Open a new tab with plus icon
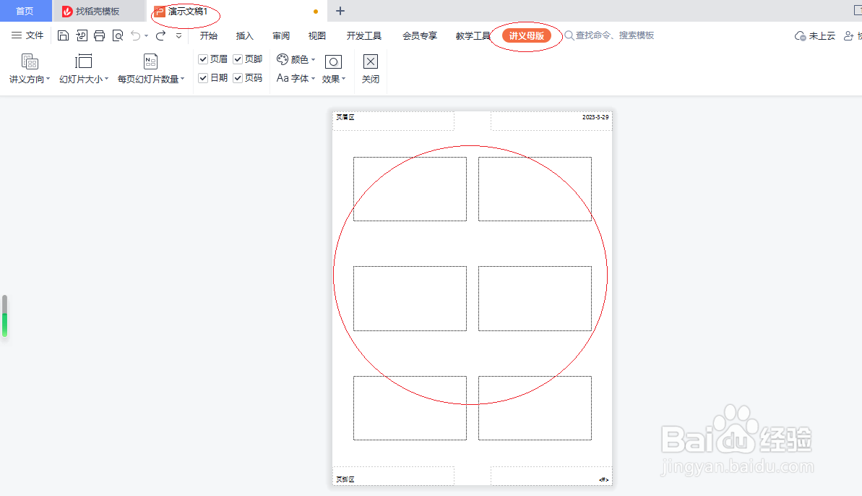The image size is (862, 496). (x=340, y=11)
